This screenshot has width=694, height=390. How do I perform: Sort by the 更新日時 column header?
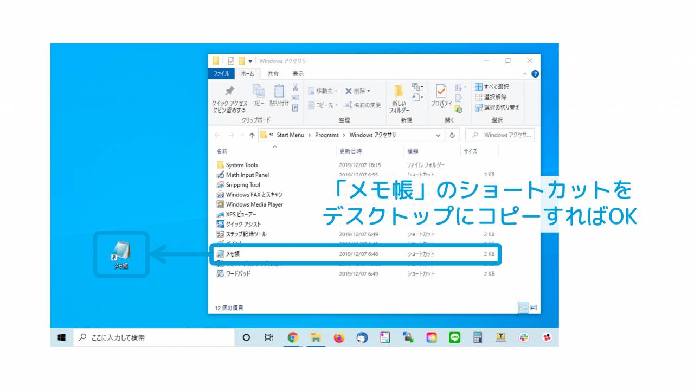pos(350,151)
